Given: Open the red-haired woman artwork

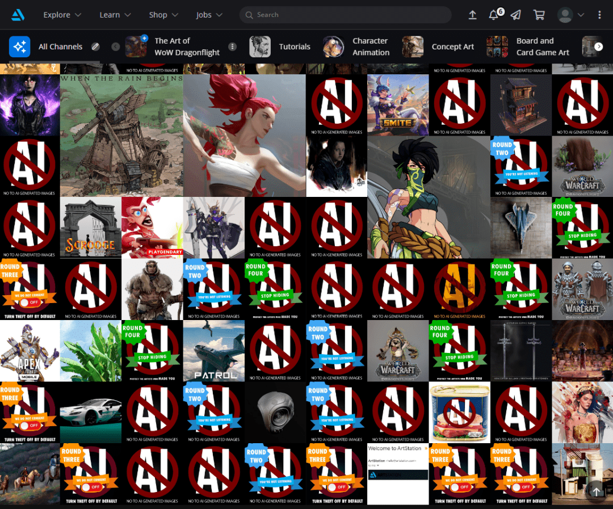Looking at the screenshot, I should (244, 135).
